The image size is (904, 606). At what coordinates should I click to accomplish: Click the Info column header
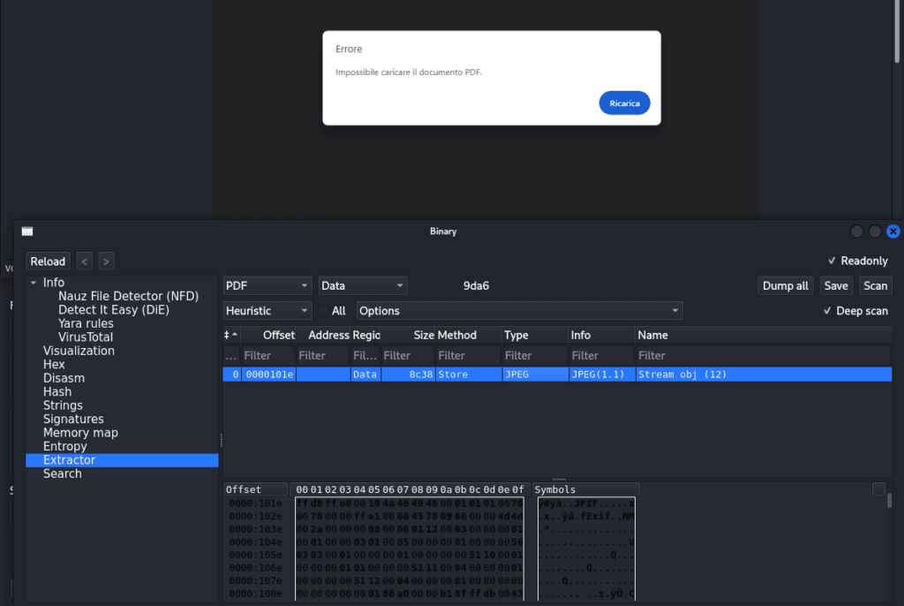(601, 336)
